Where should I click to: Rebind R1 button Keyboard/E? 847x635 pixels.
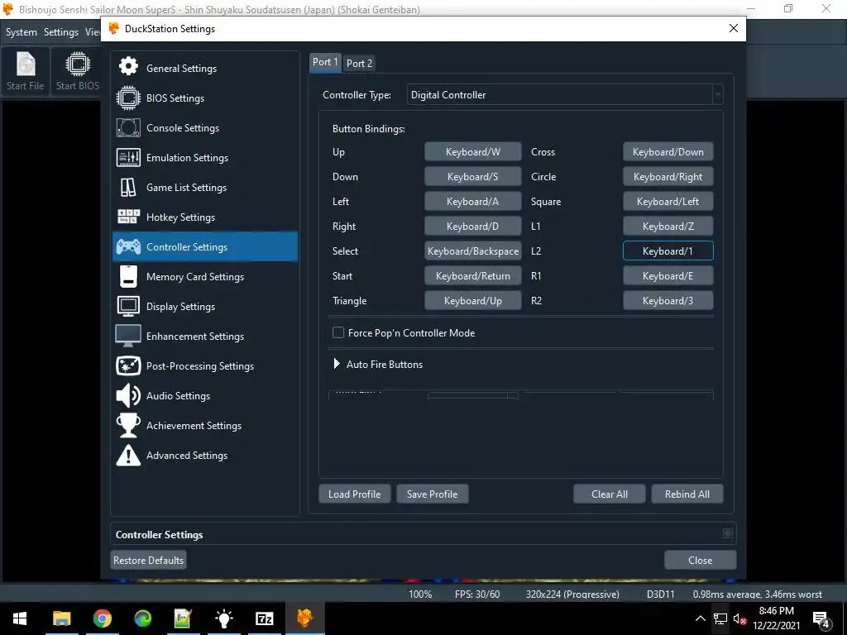(668, 276)
